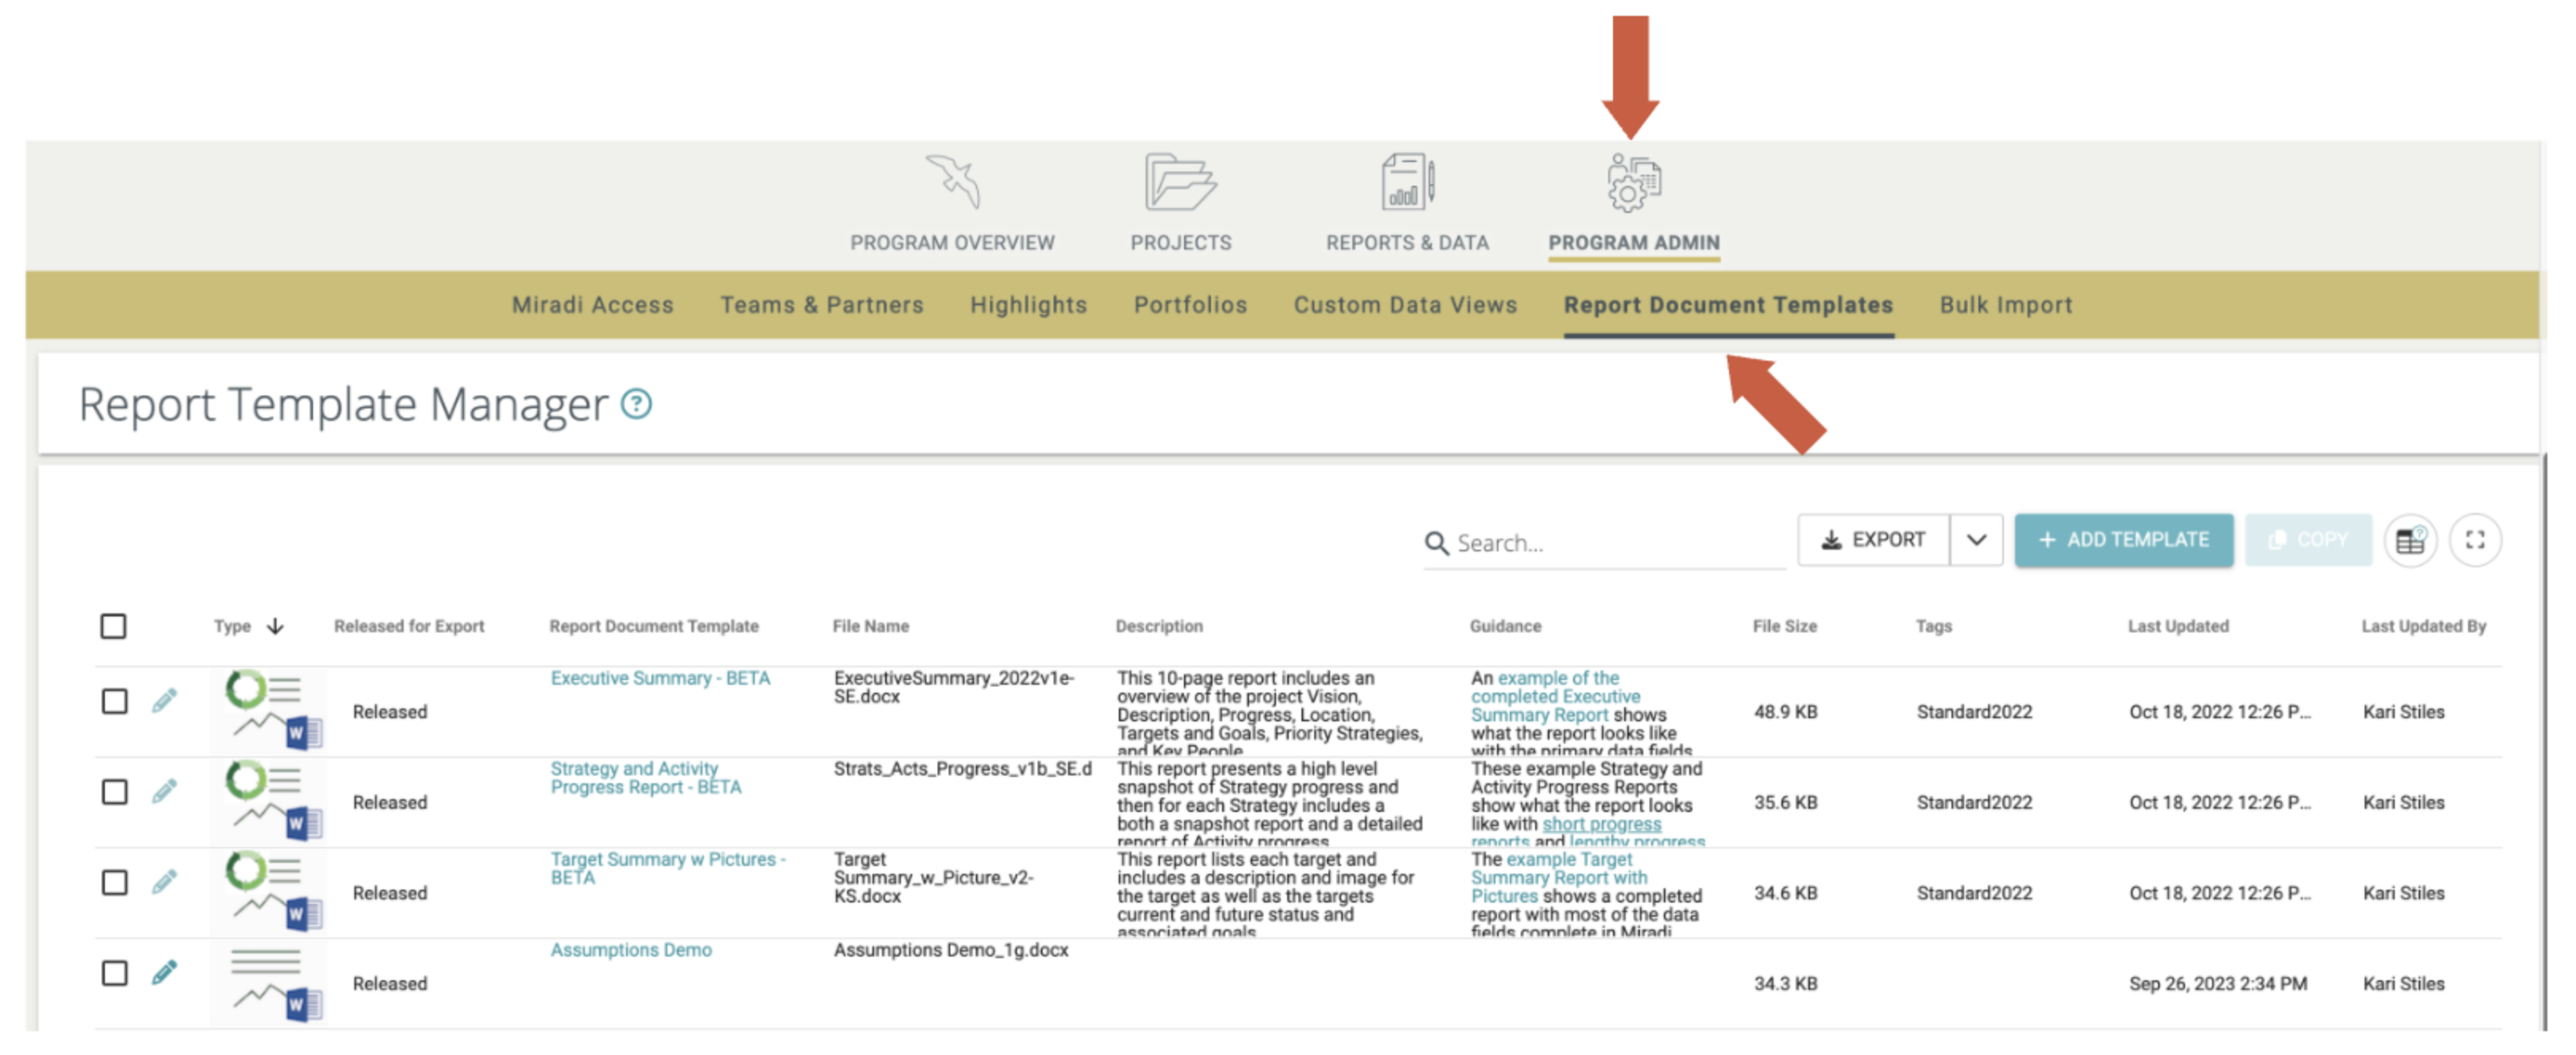
Task: Toggle Type column sort arrow
Action: [x=275, y=626]
